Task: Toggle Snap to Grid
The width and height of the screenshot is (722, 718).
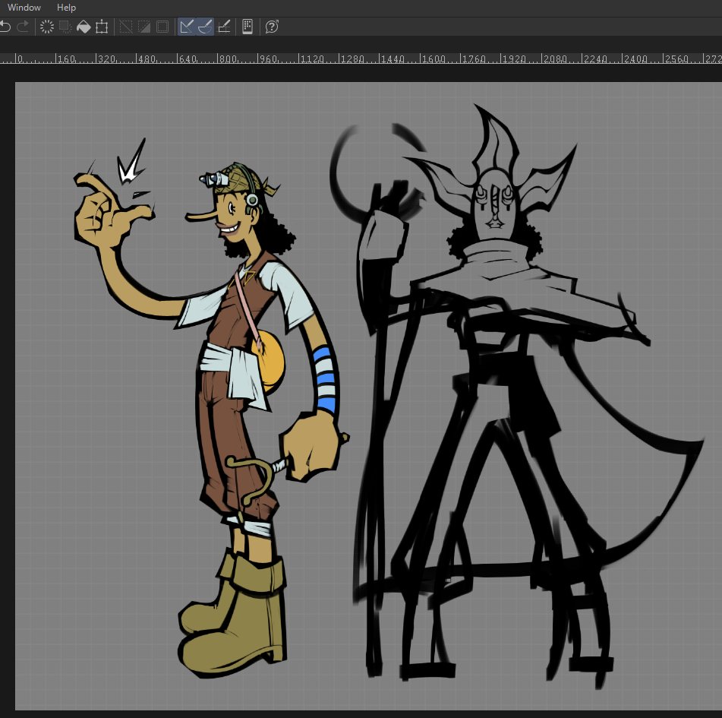Action: click(x=224, y=27)
